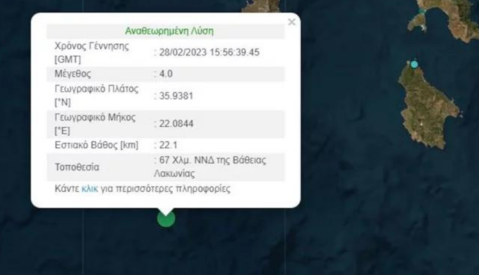Click the 'Μέγεθος' row label
The height and width of the screenshot is (275, 479).
point(73,74)
